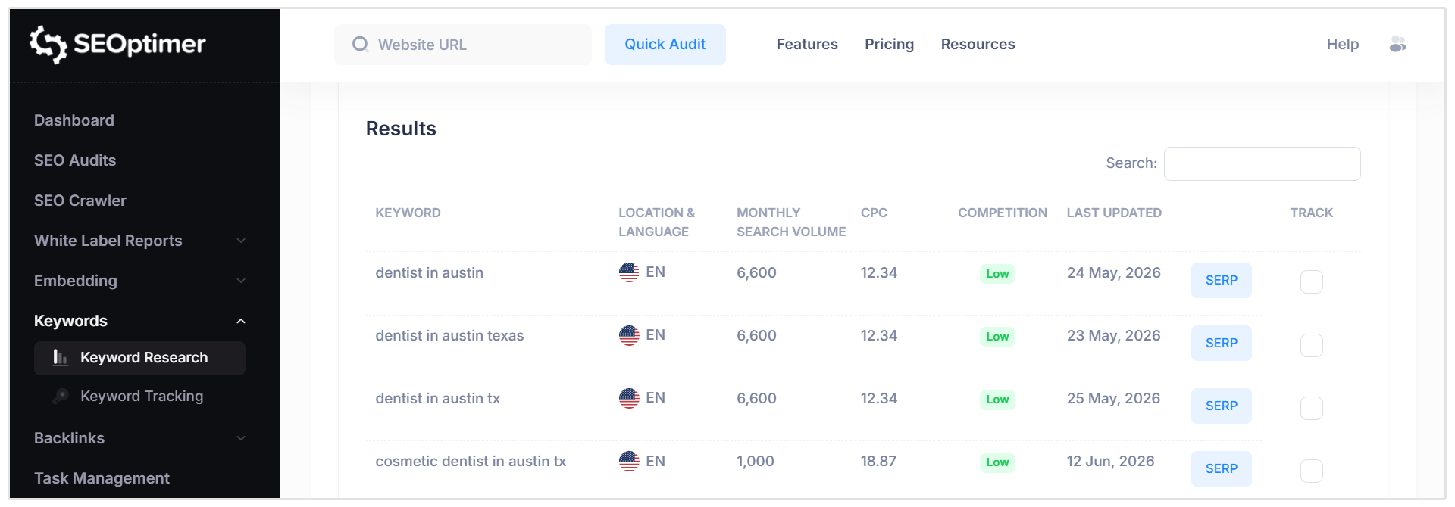Click the Results heading

coord(401,129)
